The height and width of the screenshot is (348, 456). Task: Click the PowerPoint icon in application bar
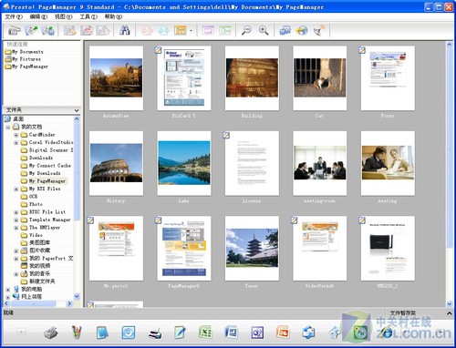283,333
